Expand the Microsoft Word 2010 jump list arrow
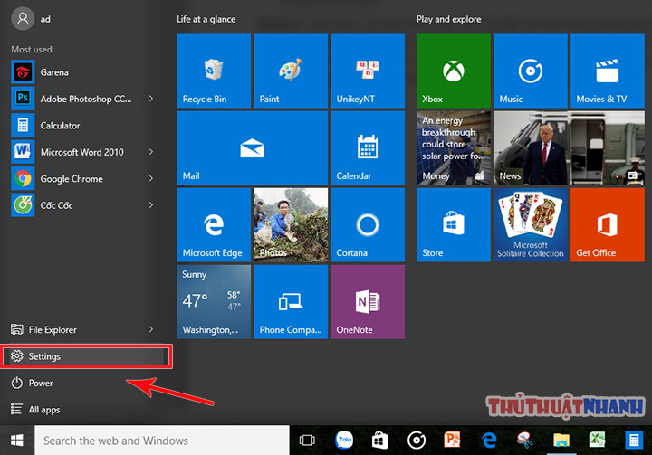 (151, 152)
